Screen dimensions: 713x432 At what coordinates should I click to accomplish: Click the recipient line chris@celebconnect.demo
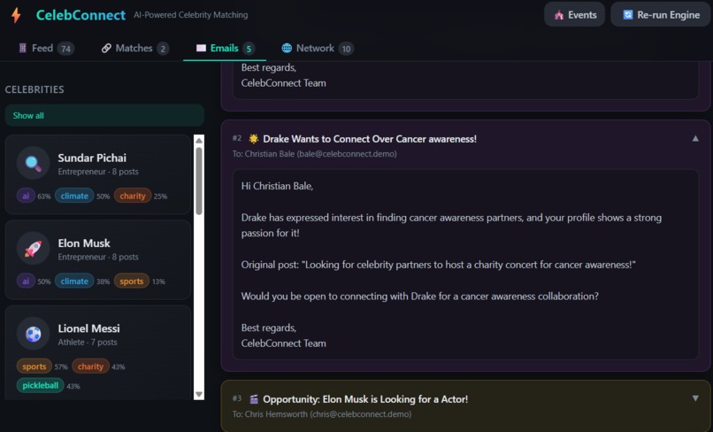(x=321, y=414)
